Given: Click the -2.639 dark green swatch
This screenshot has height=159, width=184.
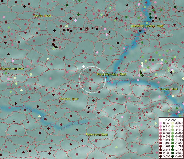Looking at the screenshot, I should pyautogui.click(x=173, y=153).
